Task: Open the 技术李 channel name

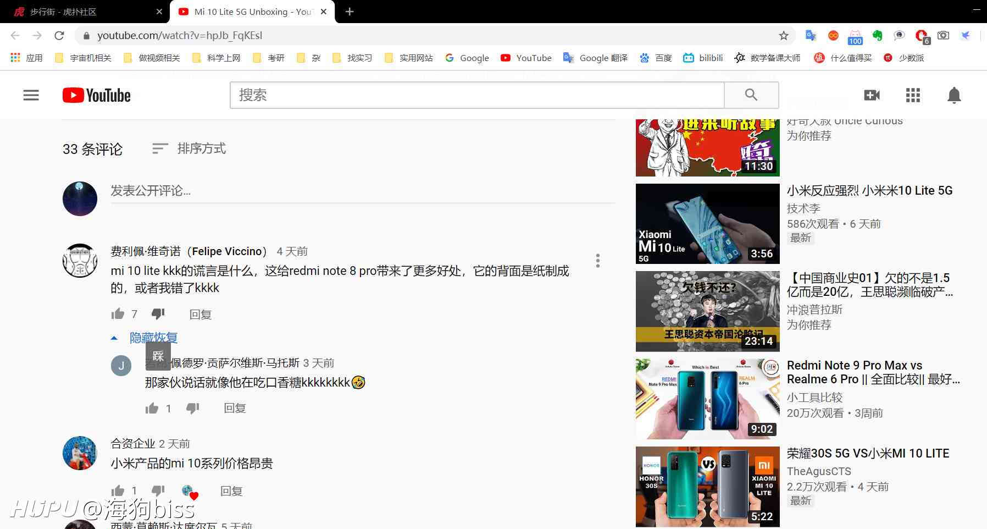Action: point(803,208)
